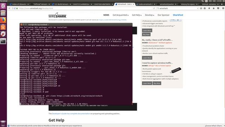
Task: Open the system power menu in top panel
Action: pos(224,1)
